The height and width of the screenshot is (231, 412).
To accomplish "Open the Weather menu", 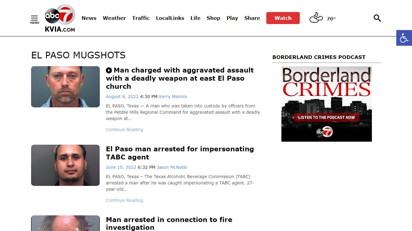I will pos(114,18).
